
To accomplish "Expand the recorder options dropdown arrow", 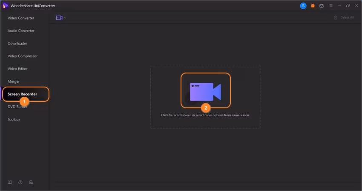I will click(x=65, y=18).
